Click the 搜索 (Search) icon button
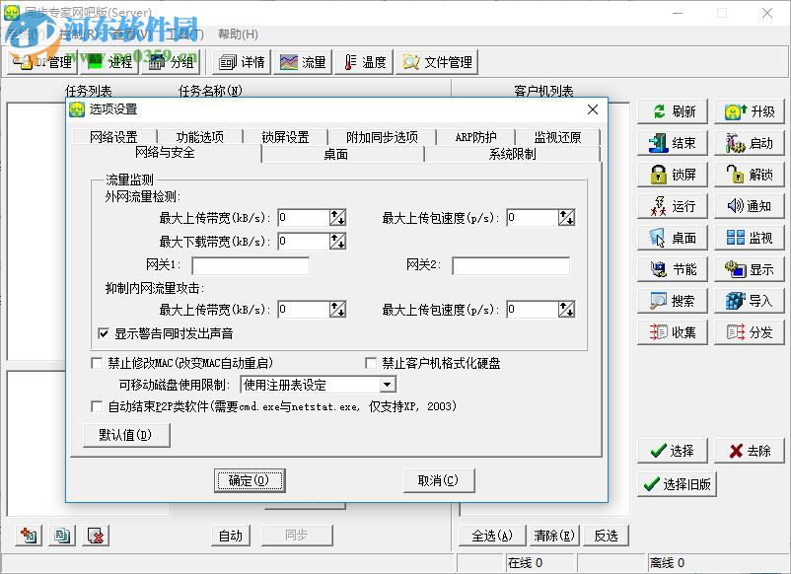The height and width of the screenshot is (574, 791). point(672,300)
